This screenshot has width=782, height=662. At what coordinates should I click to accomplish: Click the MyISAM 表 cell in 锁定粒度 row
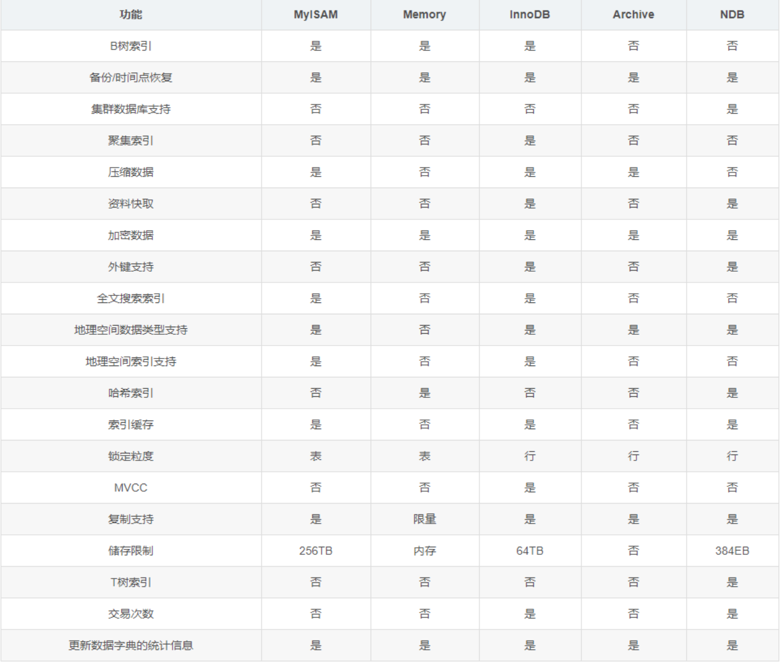(x=316, y=456)
